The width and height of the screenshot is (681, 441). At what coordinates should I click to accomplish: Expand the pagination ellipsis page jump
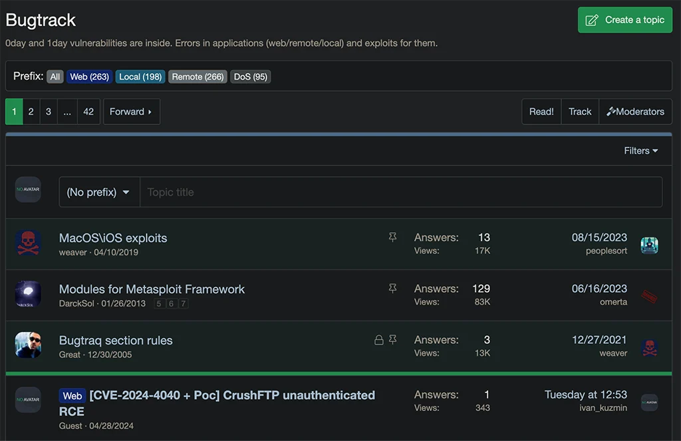click(67, 112)
